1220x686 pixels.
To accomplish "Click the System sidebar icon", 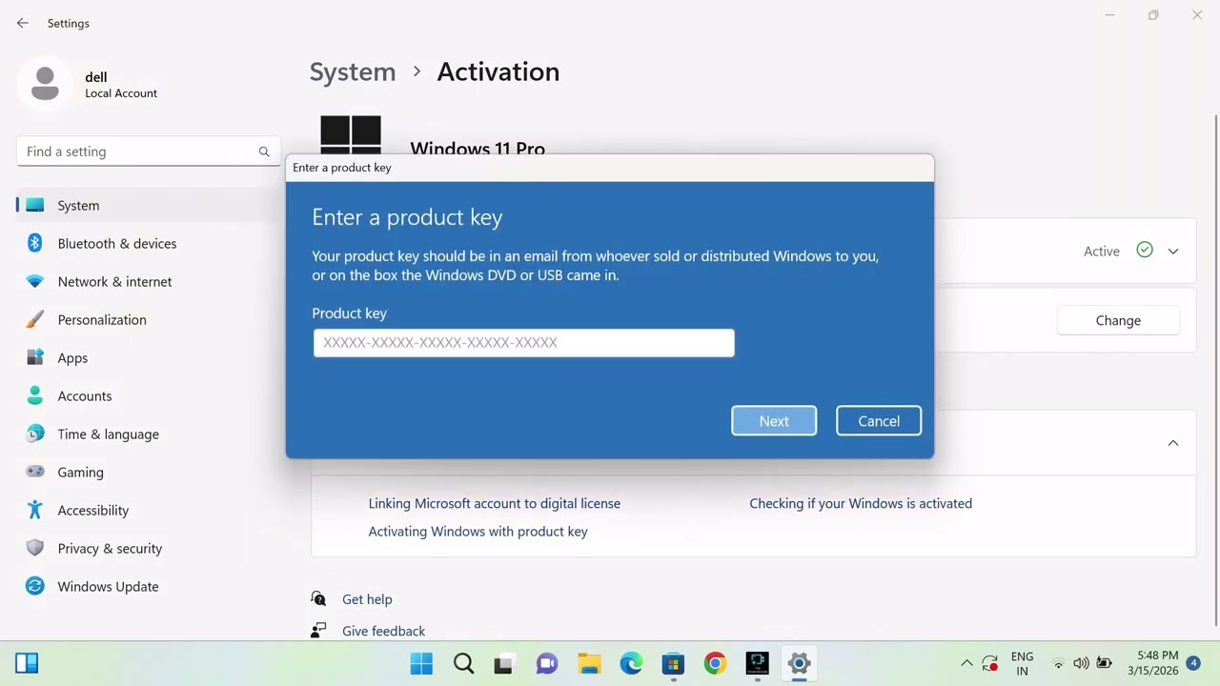I will click(x=35, y=205).
